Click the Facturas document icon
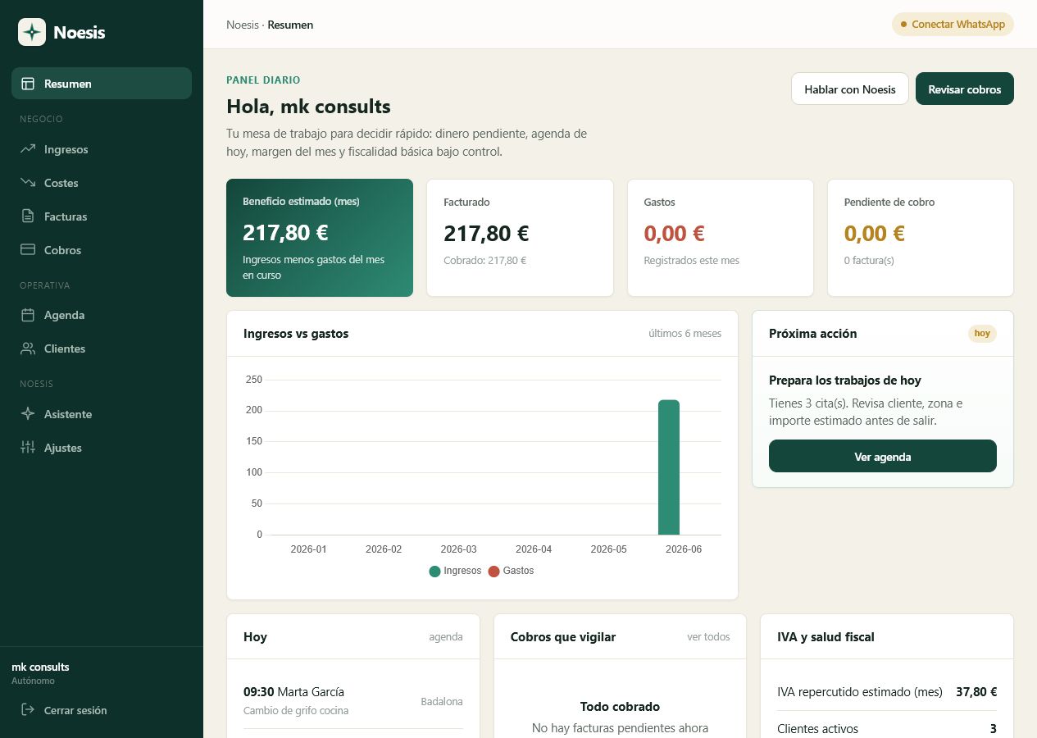Image resolution: width=1037 pixels, height=738 pixels. pos(28,216)
